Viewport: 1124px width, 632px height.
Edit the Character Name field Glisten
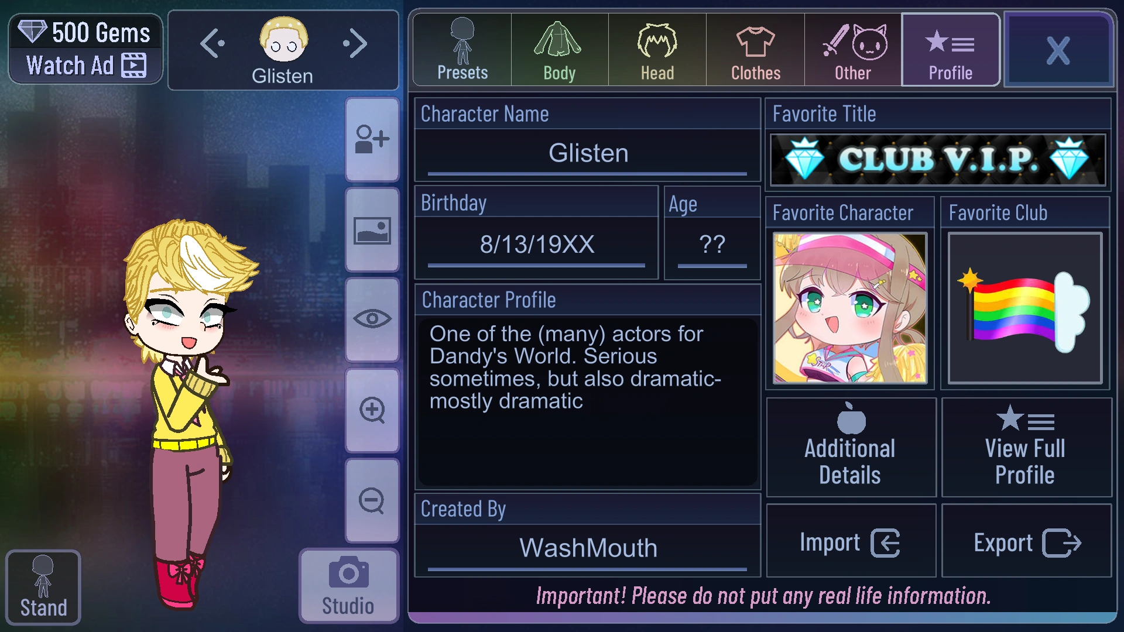click(588, 154)
